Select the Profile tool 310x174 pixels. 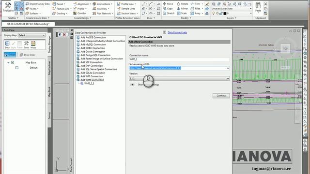click(x=80, y=9)
